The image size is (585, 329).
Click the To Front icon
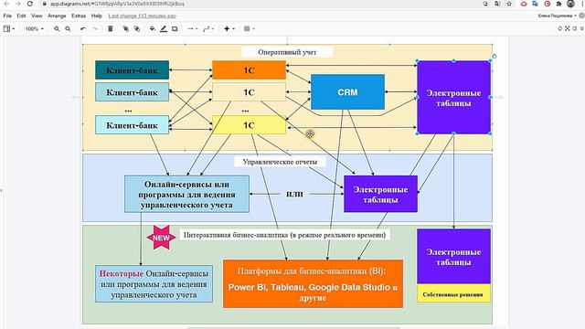(126, 28)
